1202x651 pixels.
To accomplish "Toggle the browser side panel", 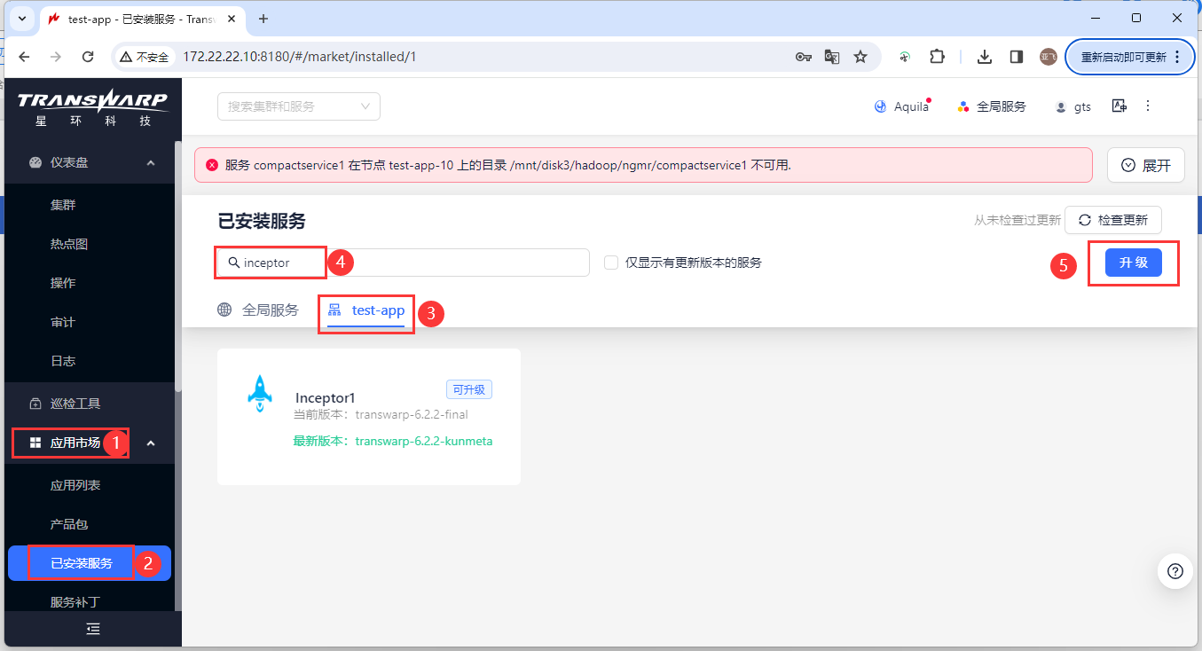I will point(1017,57).
